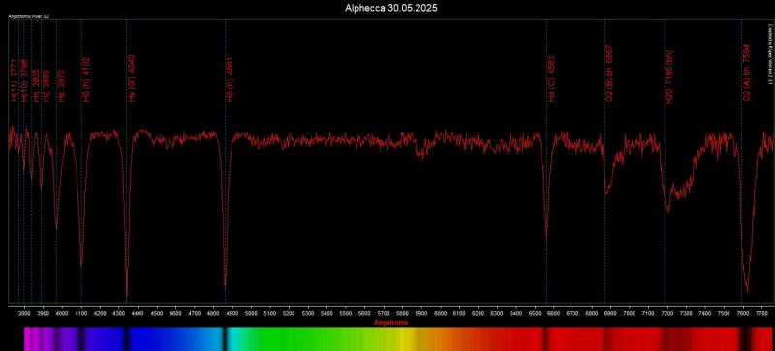Select the red 'Angstroms' x-axis title
This screenshot has width=775, height=351.
point(391,322)
